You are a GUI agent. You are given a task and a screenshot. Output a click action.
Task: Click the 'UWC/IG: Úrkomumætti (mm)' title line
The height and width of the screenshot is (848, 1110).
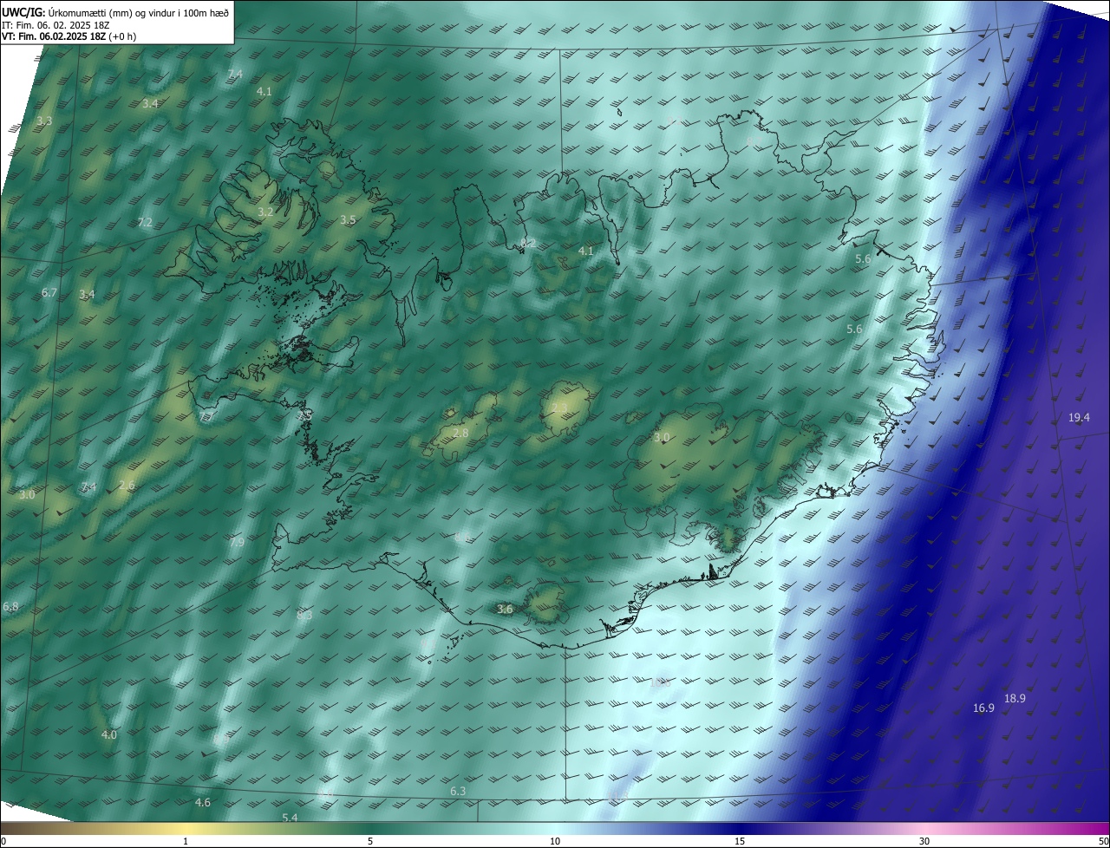click(115, 12)
